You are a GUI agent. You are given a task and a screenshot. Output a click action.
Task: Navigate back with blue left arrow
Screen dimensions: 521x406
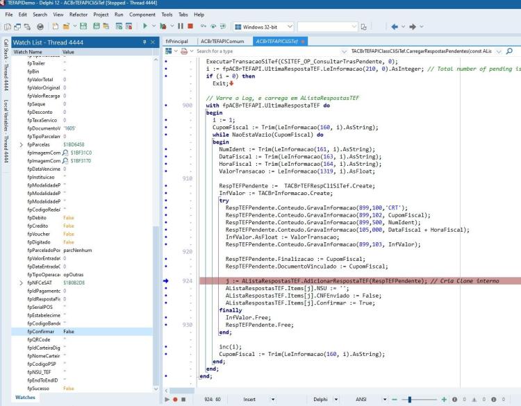[395, 26]
